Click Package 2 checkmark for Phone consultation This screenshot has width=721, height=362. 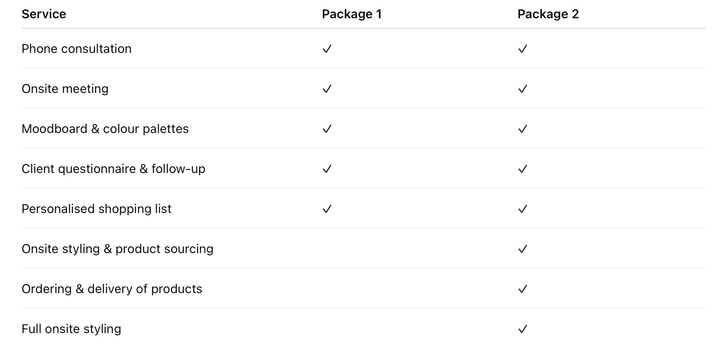point(523,49)
